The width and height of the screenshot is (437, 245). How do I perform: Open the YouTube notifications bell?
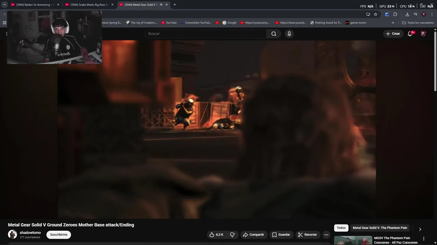coord(410,34)
